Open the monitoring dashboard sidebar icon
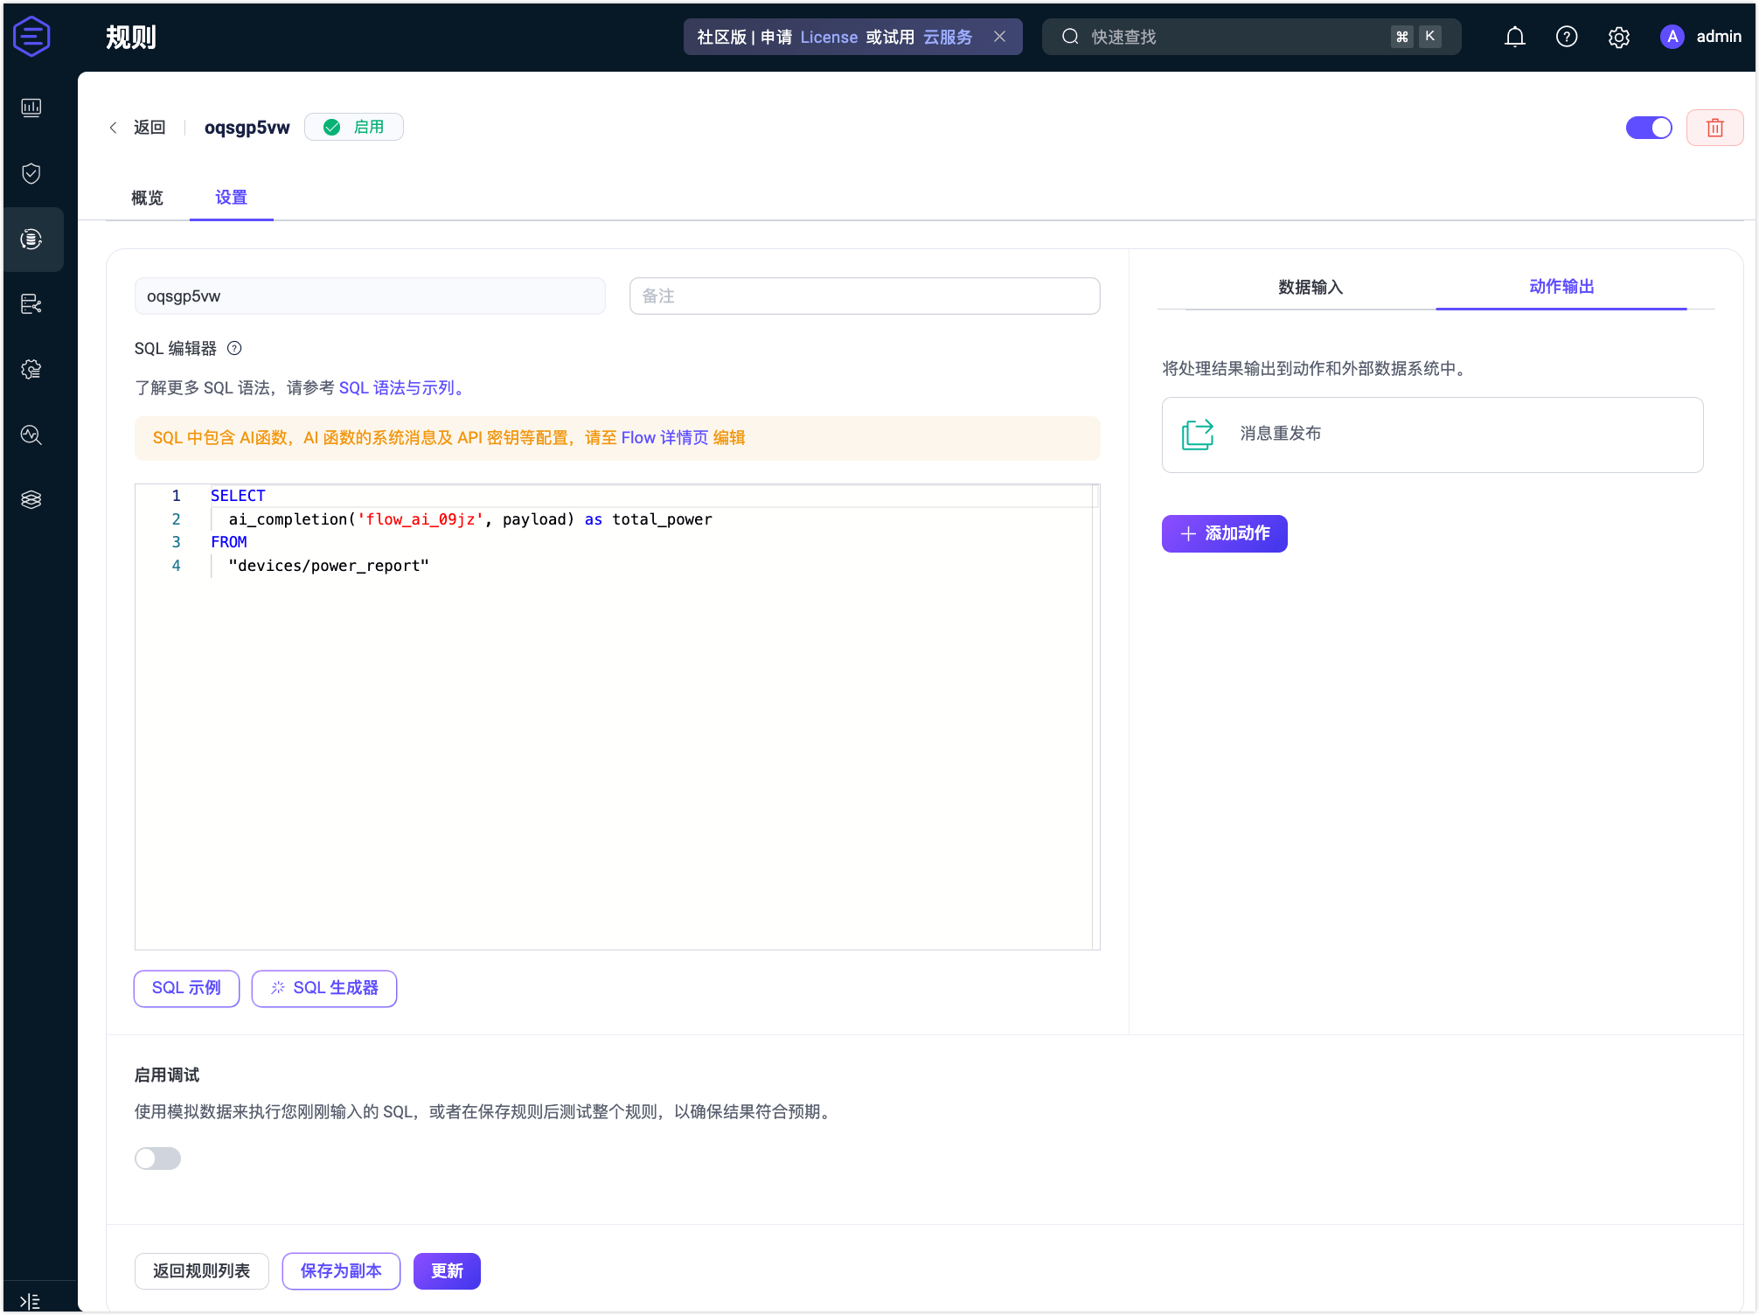This screenshot has width=1759, height=1315. (x=31, y=108)
